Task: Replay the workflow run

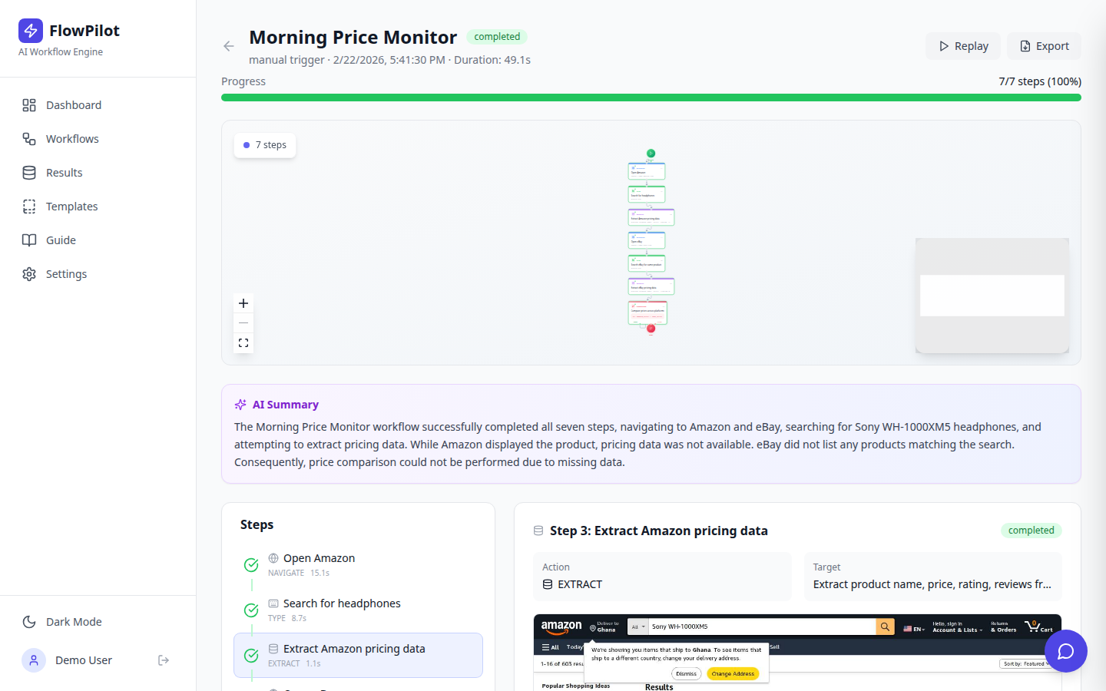Action: [963, 46]
